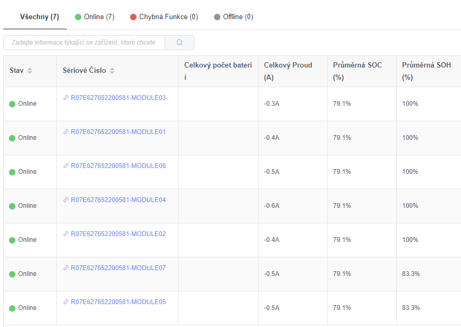Click link icon beside MODULE01 serial
The image size is (461, 327).
(66, 132)
